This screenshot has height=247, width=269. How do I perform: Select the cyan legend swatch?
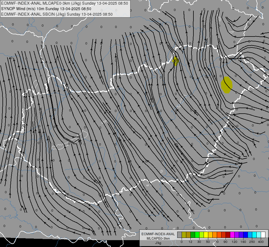[254, 235]
